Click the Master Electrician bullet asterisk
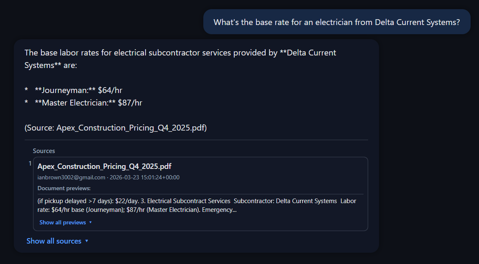 [x=26, y=103]
